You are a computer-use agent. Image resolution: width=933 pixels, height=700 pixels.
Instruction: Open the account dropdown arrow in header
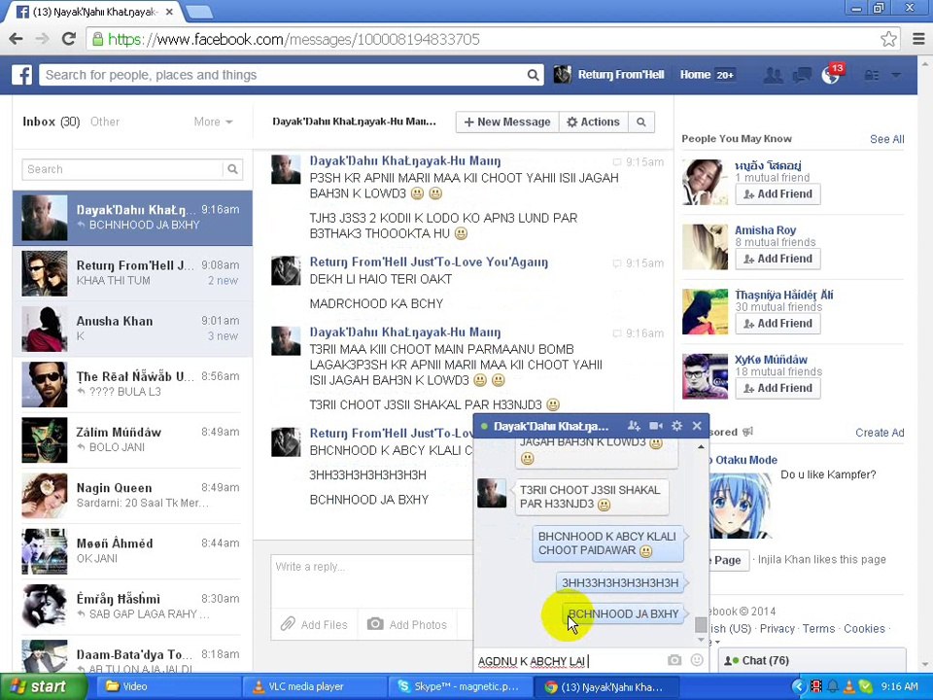(896, 75)
